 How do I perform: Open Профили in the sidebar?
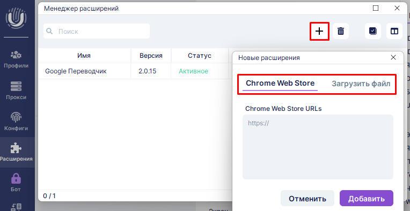point(16,59)
